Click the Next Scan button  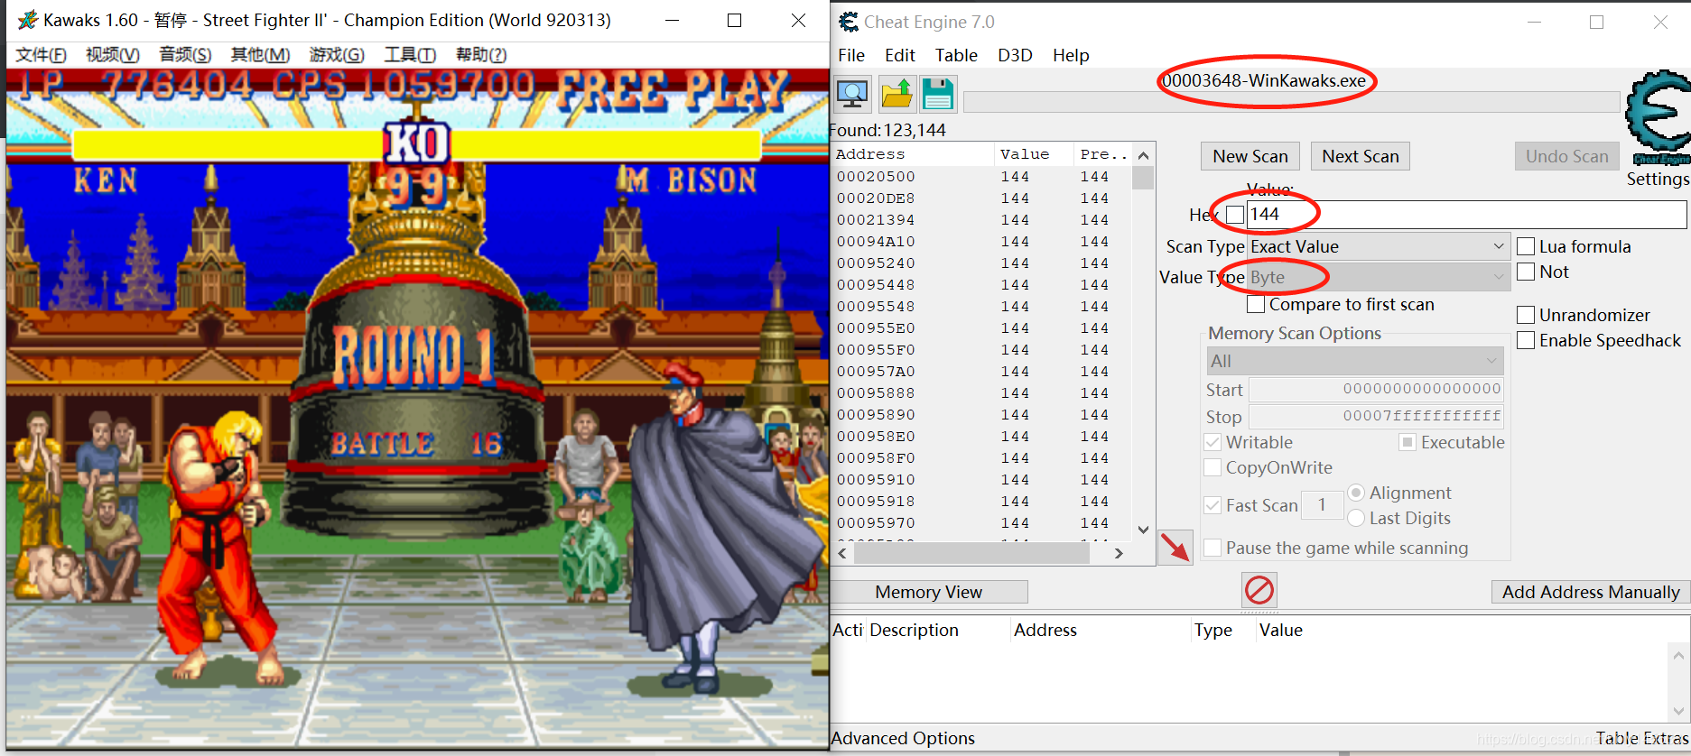1361,156
